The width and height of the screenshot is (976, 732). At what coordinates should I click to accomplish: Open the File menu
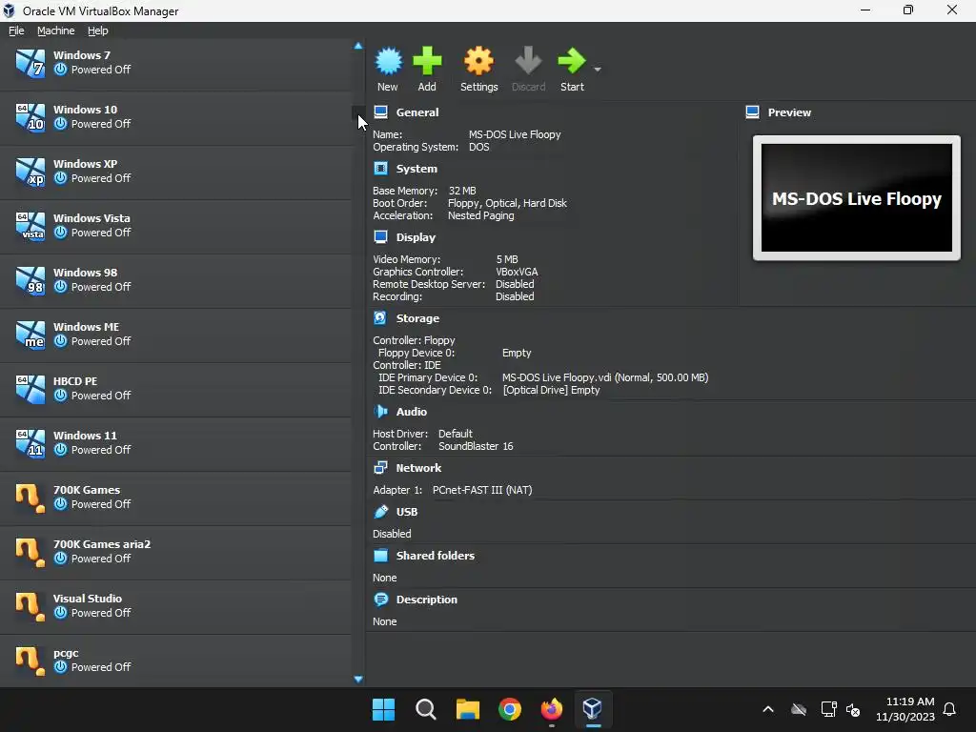[16, 30]
